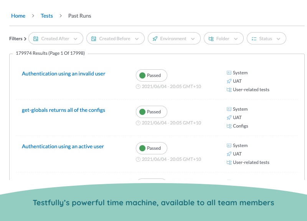Screen dimensions: 307x221
Task: Click calendar icon in Created After filter
Action: [36, 39]
